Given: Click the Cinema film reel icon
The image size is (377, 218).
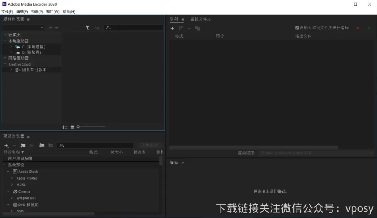Looking at the screenshot, I should coord(15,191).
